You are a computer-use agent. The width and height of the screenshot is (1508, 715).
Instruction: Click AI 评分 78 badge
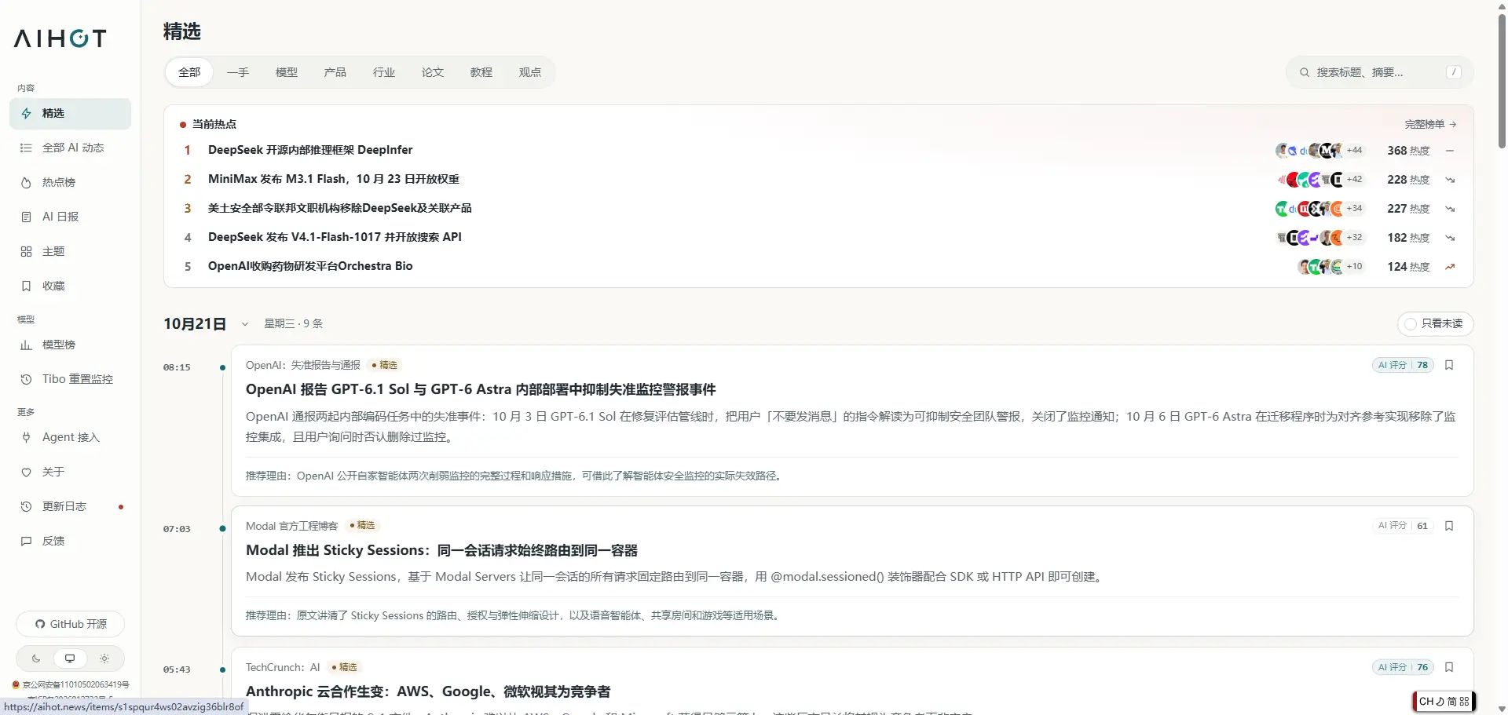point(1404,365)
